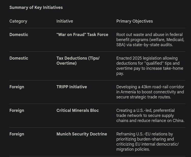Click the Reframing U.S.-EU relations text
Screen dimensions: 191x157
pos(148,142)
